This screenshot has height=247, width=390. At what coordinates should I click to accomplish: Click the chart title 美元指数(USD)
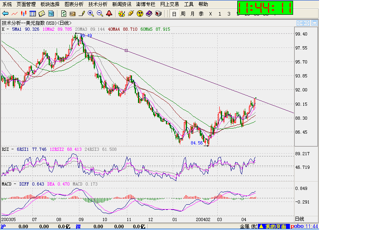pyautogui.click(x=41, y=23)
